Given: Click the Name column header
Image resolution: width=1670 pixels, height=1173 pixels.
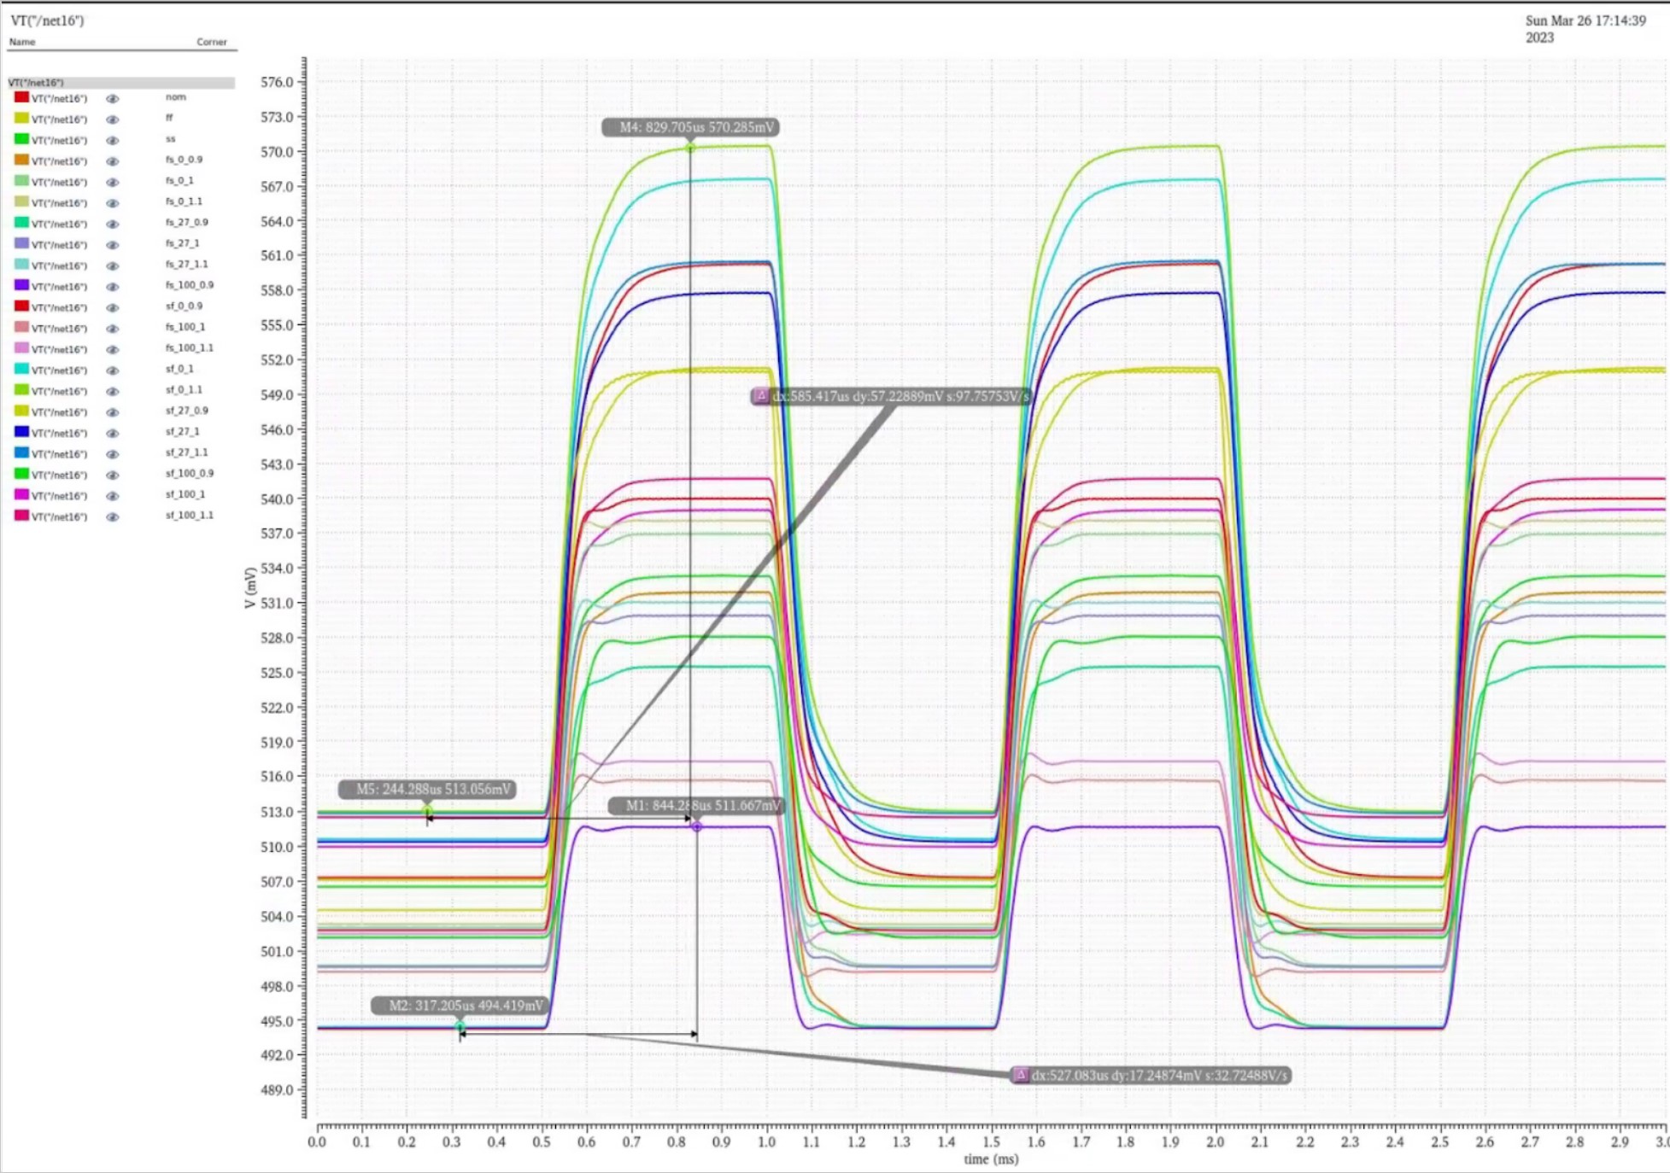Looking at the screenshot, I should (x=23, y=41).
